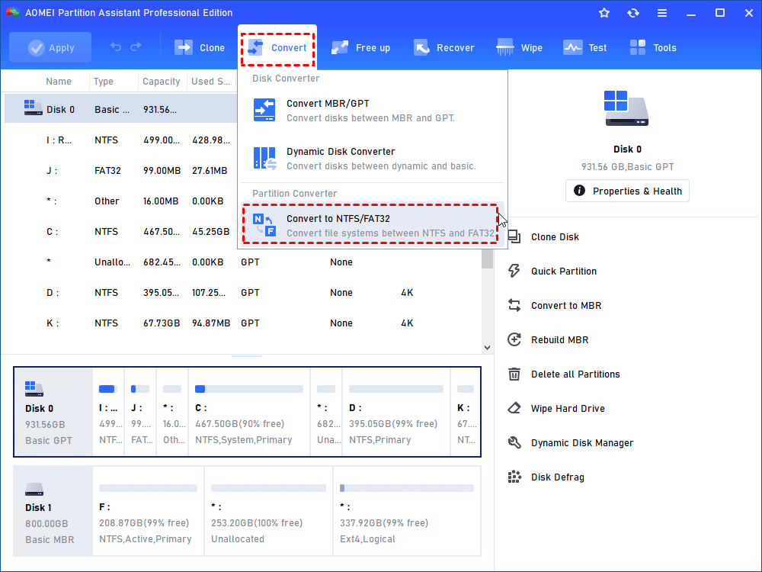Select K: block in Disk 0 map

coord(466,412)
